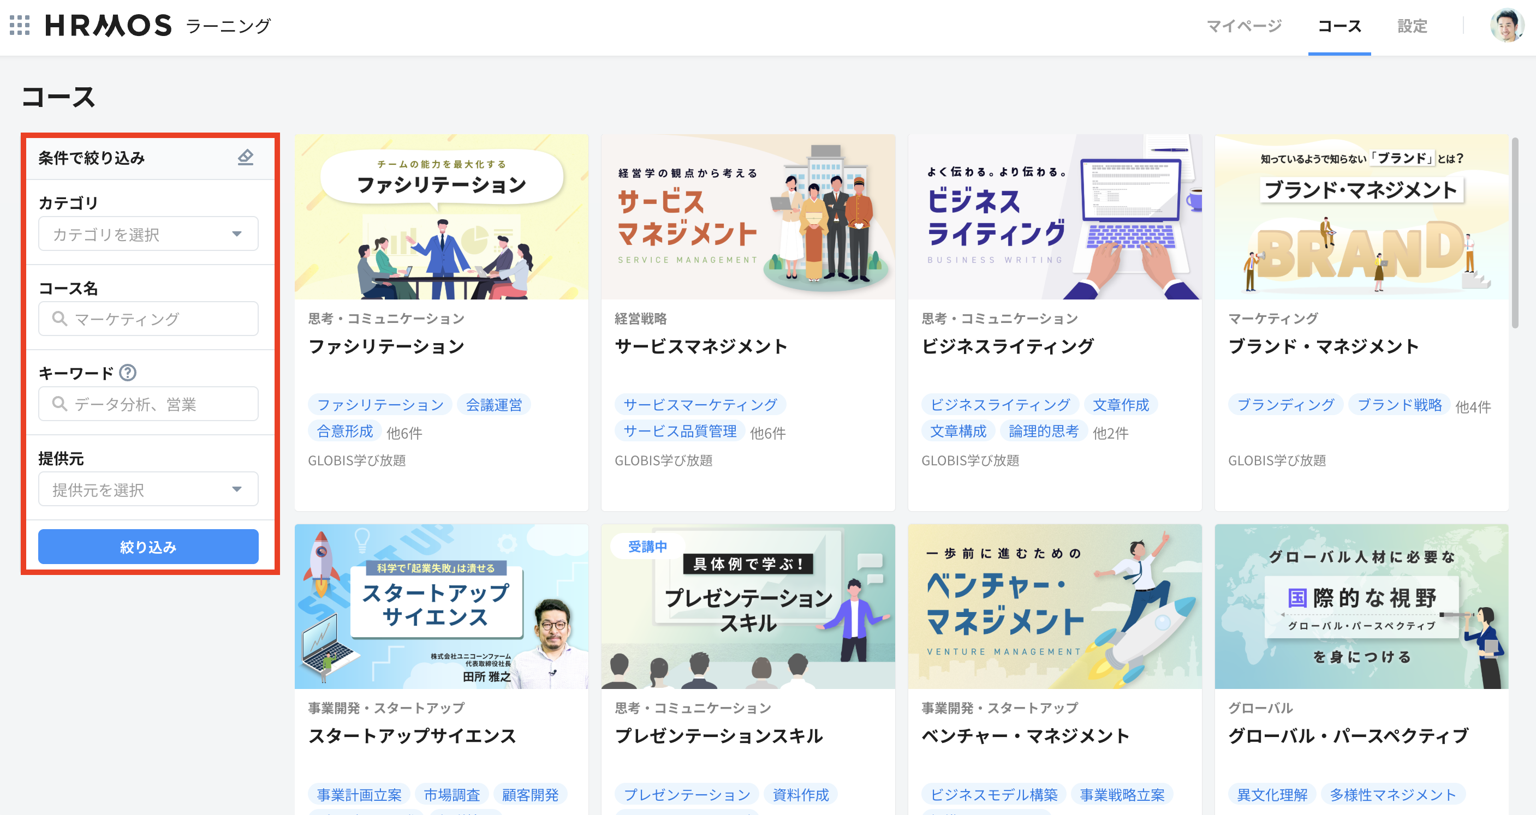1536x815 pixels.
Task: Click search icon in course name field
Action: coord(59,319)
